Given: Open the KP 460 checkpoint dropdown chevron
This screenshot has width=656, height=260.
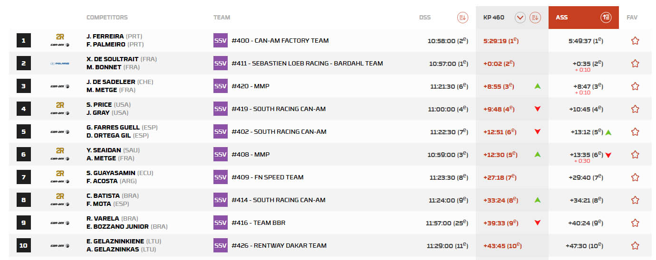Looking at the screenshot, I should tap(520, 18).
